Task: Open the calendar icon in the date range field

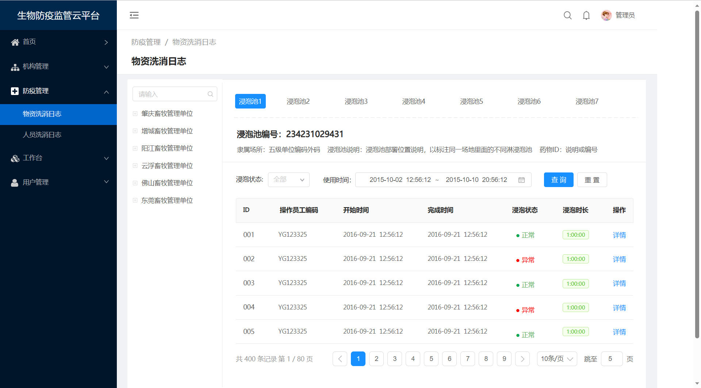Action: click(x=521, y=180)
